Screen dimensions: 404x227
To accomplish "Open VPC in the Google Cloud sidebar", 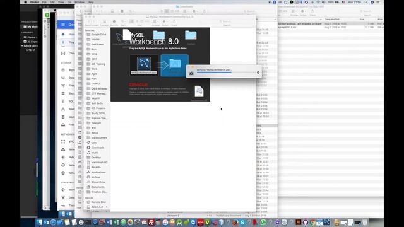I will click(68, 141).
